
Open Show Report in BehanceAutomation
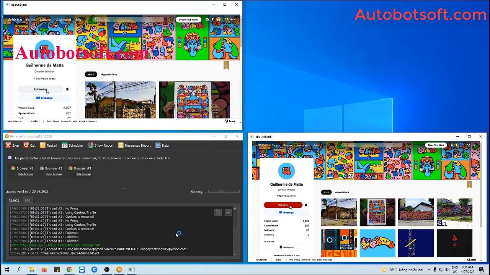coord(101,146)
